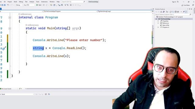
Task: Click the Undo arrow icon
Action: click(x=8, y=5)
